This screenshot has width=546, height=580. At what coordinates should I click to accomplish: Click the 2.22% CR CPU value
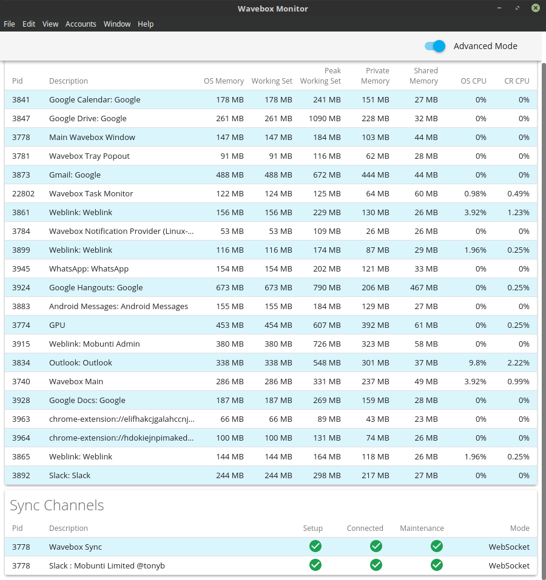point(518,362)
